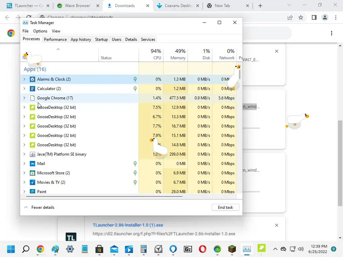Switch to the Performance tab
The height and width of the screenshot is (257, 343).
pos(55,39)
